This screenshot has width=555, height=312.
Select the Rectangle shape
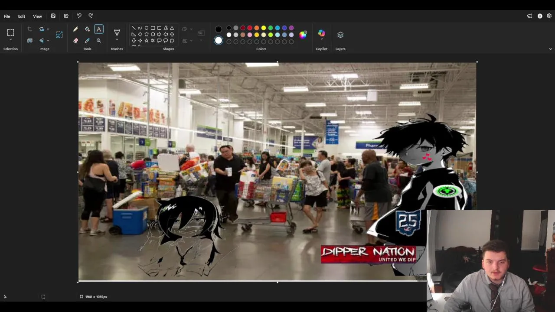(x=153, y=28)
